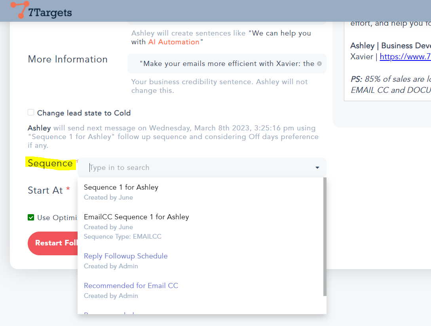Click the sequence list scrollbar
431x326 pixels.
click(325, 237)
